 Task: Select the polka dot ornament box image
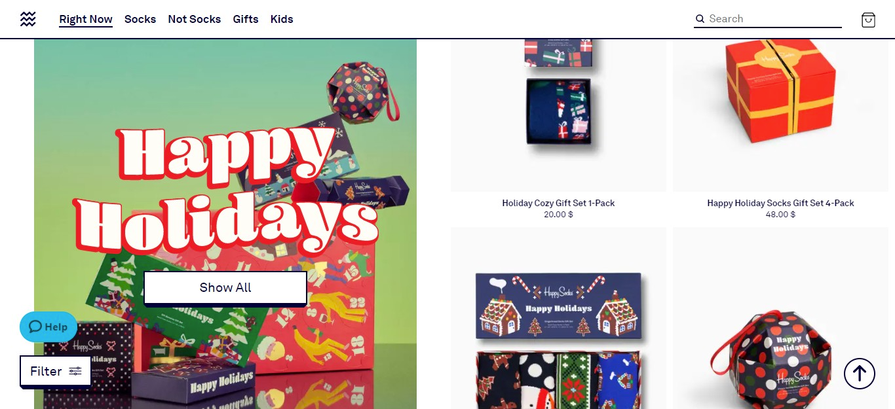click(x=780, y=318)
